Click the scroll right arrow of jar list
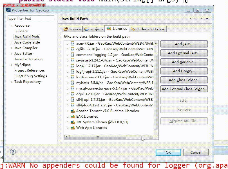This screenshot has width=228, height=169. click(151, 137)
